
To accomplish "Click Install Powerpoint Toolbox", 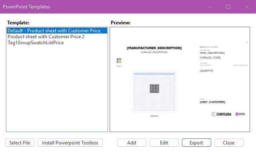I will [70, 143].
